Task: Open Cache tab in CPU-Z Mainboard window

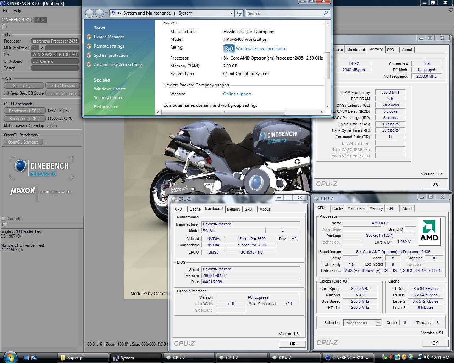Action: tap(195, 209)
